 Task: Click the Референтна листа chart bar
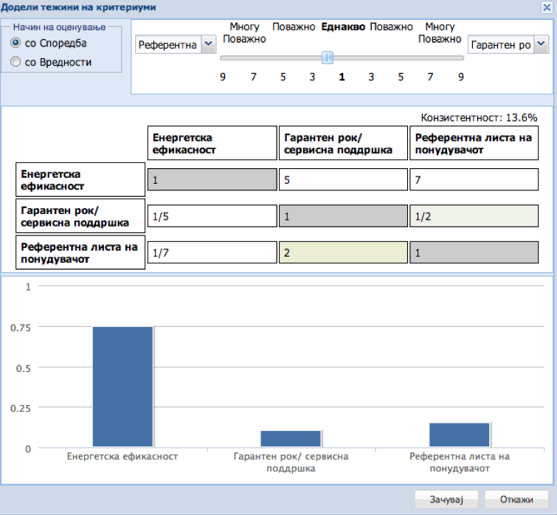[460, 435]
